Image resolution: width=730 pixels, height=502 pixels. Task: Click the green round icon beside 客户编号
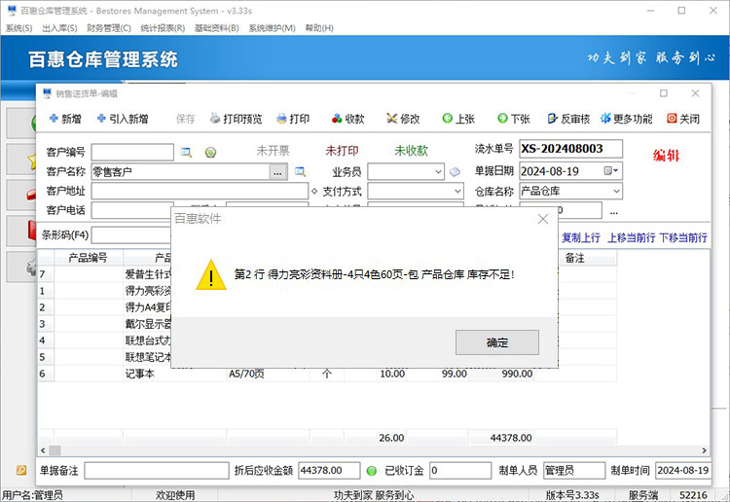(x=210, y=152)
